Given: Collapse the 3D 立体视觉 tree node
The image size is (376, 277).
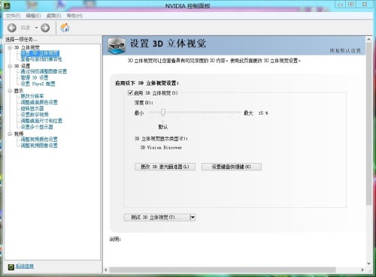Looking at the screenshot, I should tap(10, 47).
